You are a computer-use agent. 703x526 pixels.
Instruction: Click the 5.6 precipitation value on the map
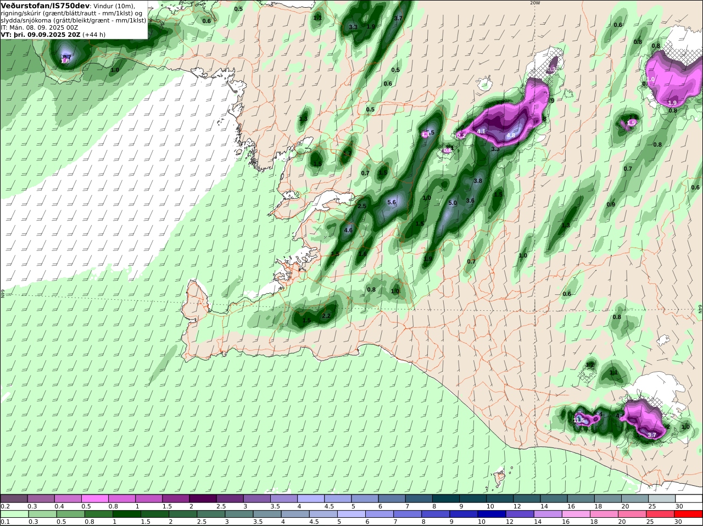coord(392,203)
